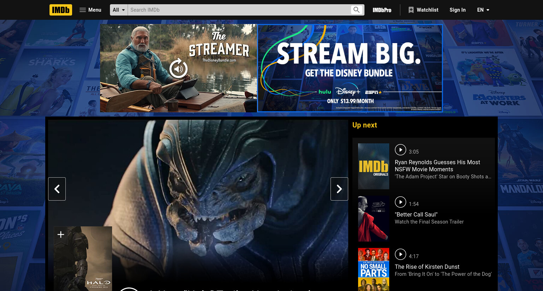Click the Stream Big Disney Bundle ad
Screen dimensions: 543x291
pyautogui.click(x=350, y=68)
